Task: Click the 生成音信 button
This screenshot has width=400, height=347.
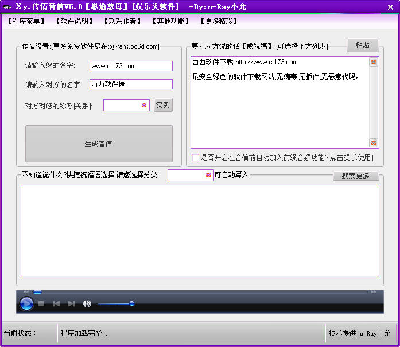Action: 99,144
